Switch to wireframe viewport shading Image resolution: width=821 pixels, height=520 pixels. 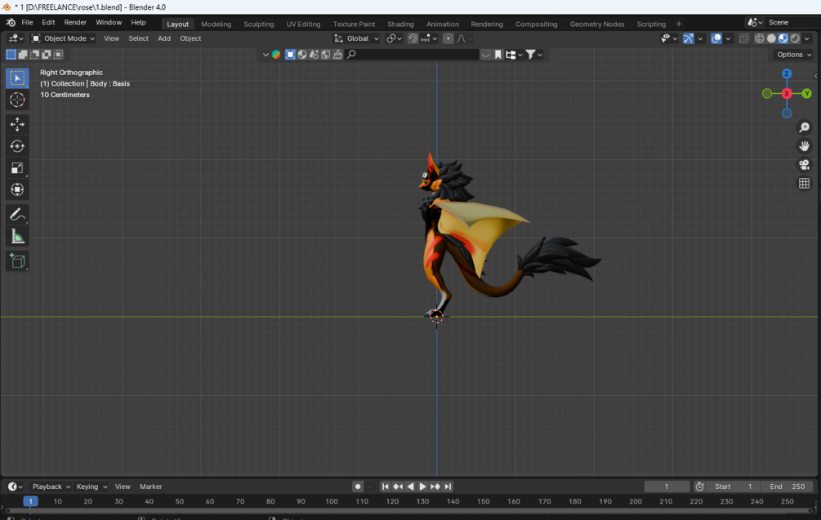pyautogui.click(x=759, y=38)
